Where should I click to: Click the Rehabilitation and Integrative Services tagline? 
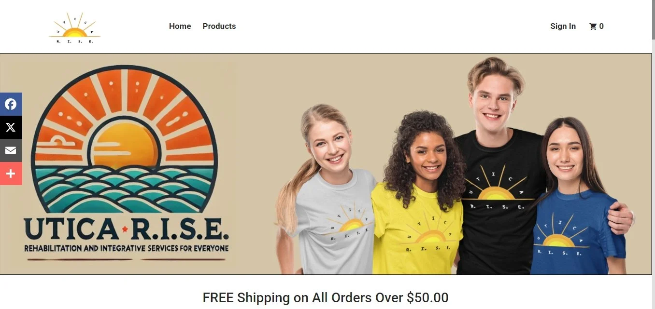127,249
